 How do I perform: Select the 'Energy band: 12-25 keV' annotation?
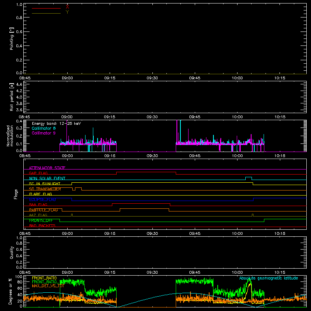coord(56,124)
